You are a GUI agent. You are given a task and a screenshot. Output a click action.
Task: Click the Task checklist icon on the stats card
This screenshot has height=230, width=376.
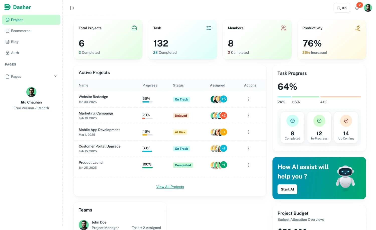209,28
